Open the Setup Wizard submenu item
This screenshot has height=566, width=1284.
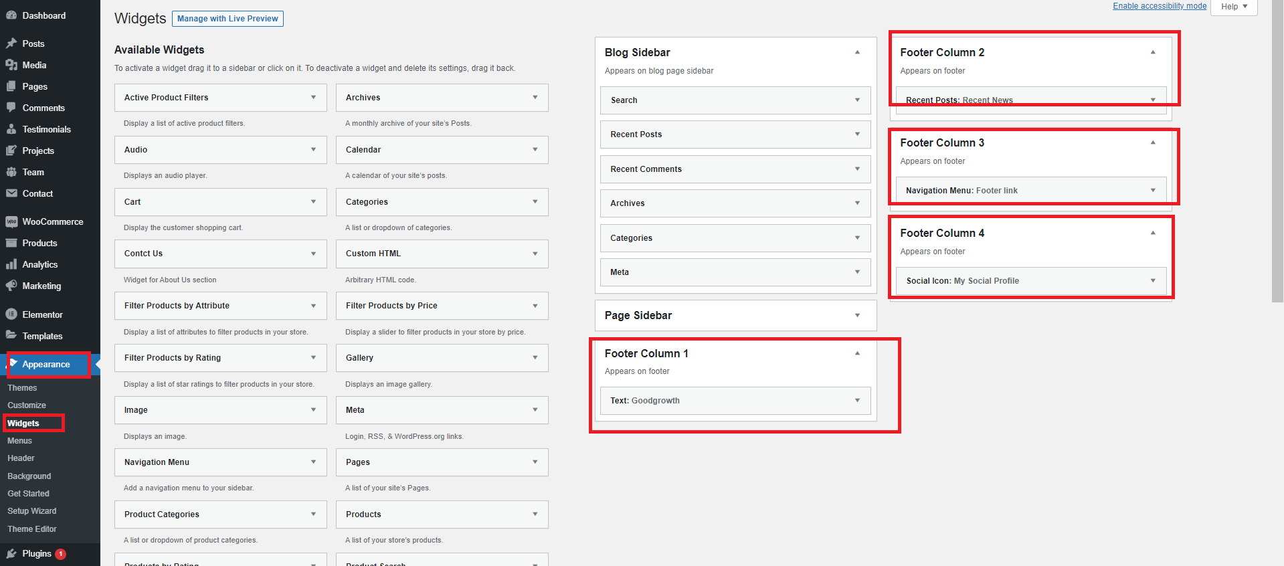pyautogui.click(x=32, y=511)
